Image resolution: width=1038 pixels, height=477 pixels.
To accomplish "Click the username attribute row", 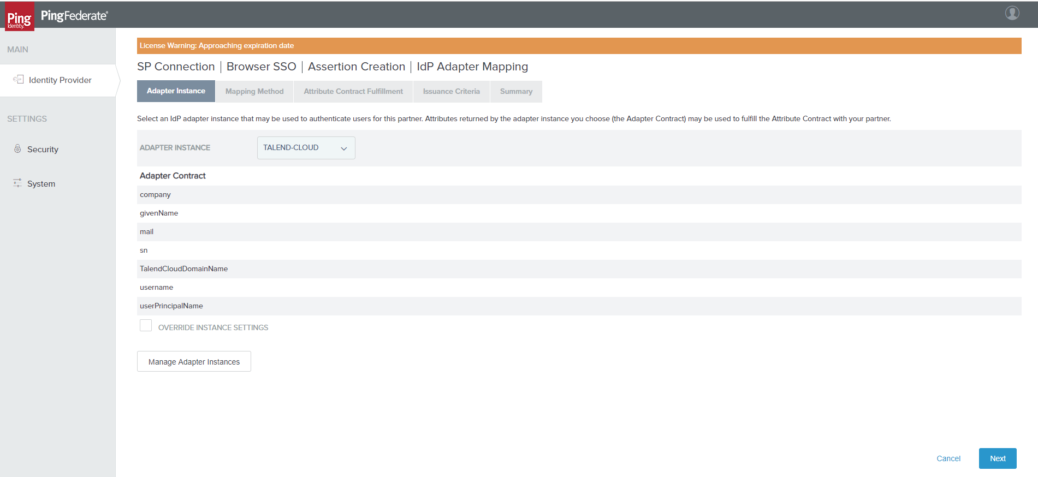I will pos(579,288).
